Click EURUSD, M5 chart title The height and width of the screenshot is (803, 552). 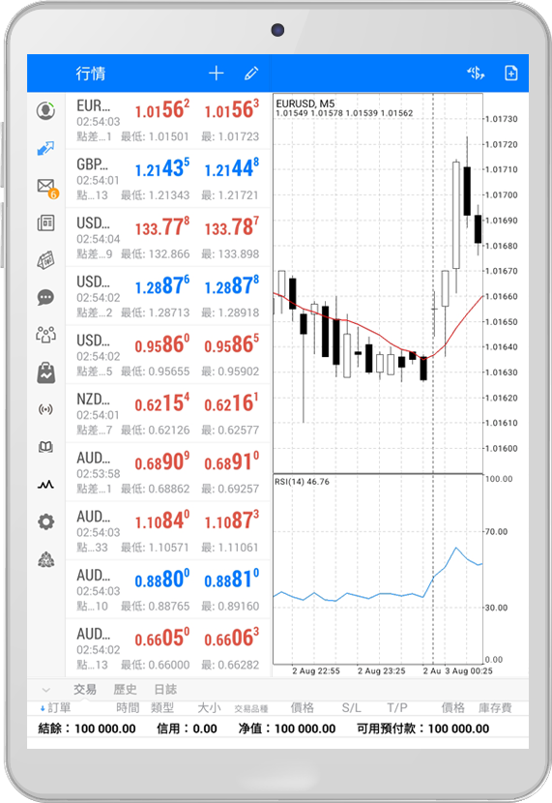305,104
